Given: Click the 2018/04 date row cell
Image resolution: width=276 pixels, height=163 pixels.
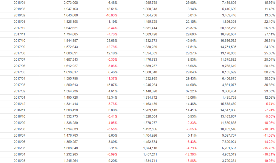Looking at the screenshot, I should [x=19, y=2].
